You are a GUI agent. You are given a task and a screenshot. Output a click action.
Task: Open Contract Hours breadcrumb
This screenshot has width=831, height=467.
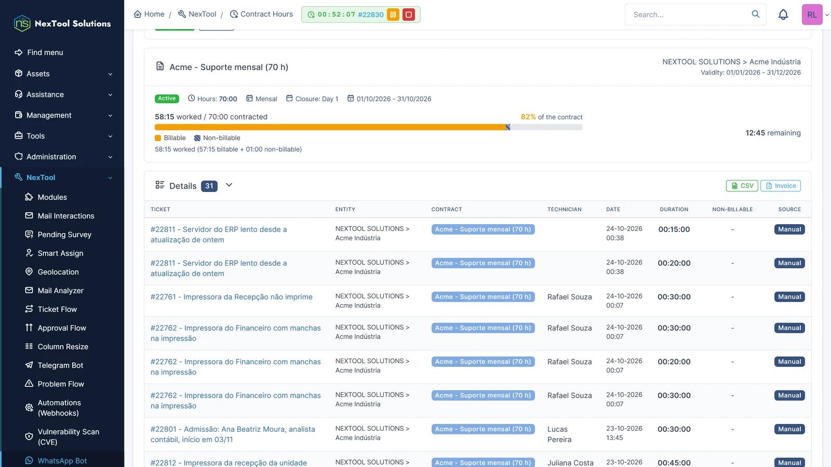point(261,14)
